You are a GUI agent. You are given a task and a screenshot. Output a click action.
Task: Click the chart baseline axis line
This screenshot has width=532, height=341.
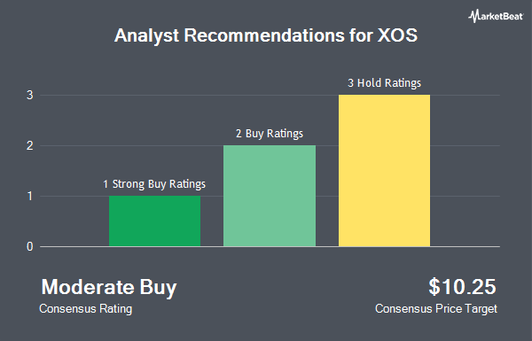click(x=270, y=247)
